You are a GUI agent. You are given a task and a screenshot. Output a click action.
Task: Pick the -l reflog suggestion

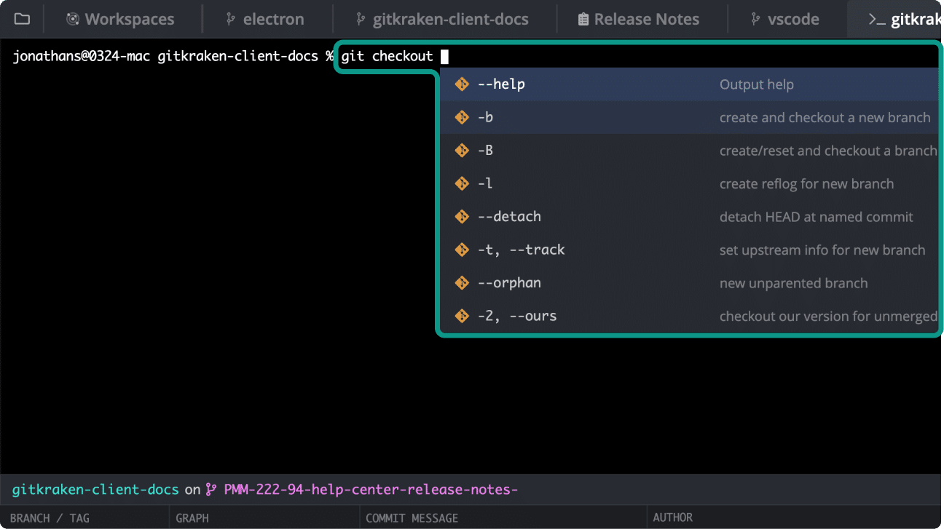pyautogui.click(x=689, y=183)
